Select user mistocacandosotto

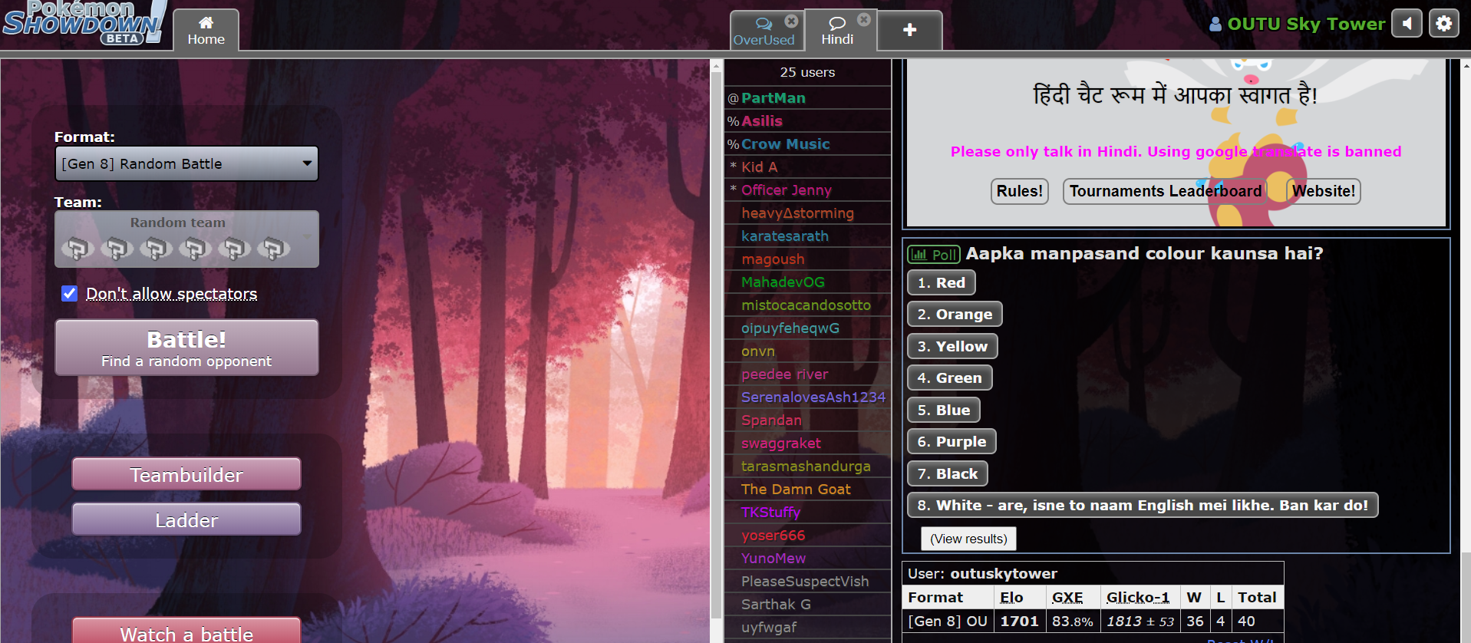pos(807,305)
